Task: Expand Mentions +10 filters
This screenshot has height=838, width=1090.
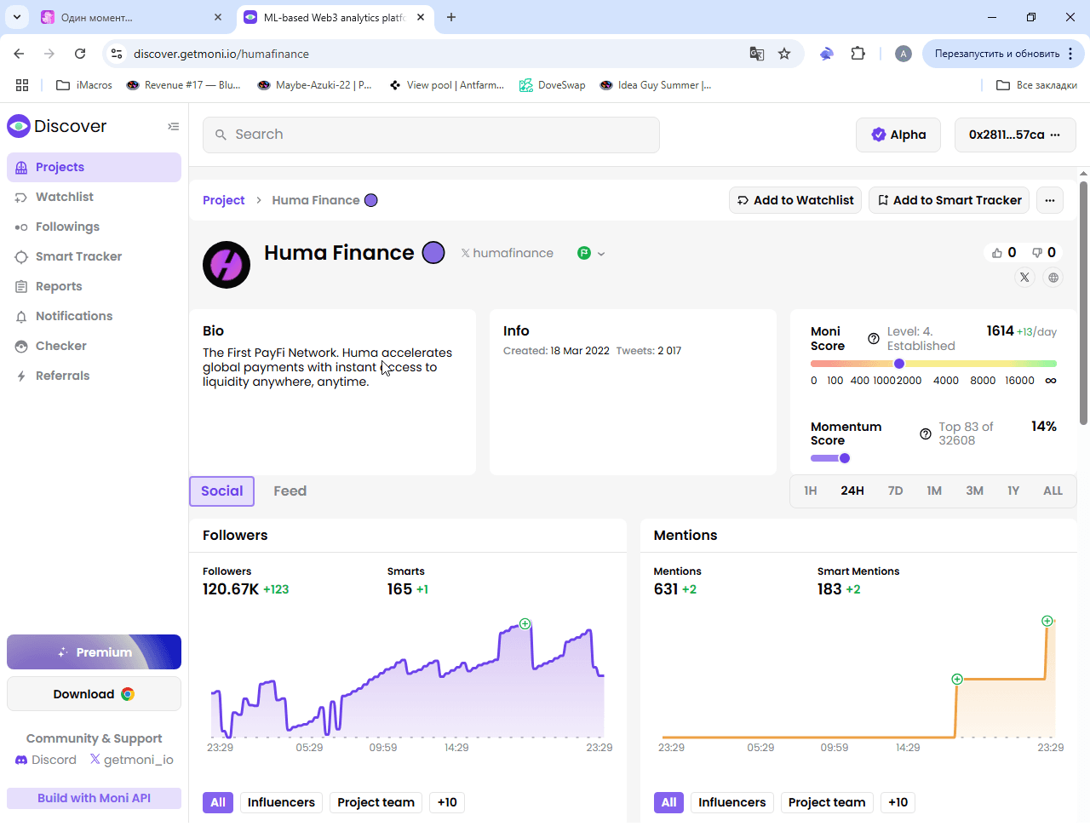Action: pos(898,802)
